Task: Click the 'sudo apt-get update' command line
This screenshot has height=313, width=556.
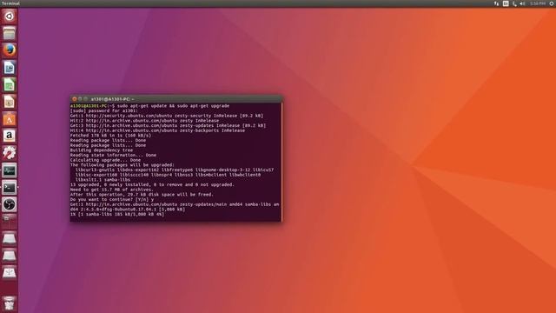Action: pyautogui.click(x=150, y=106)
